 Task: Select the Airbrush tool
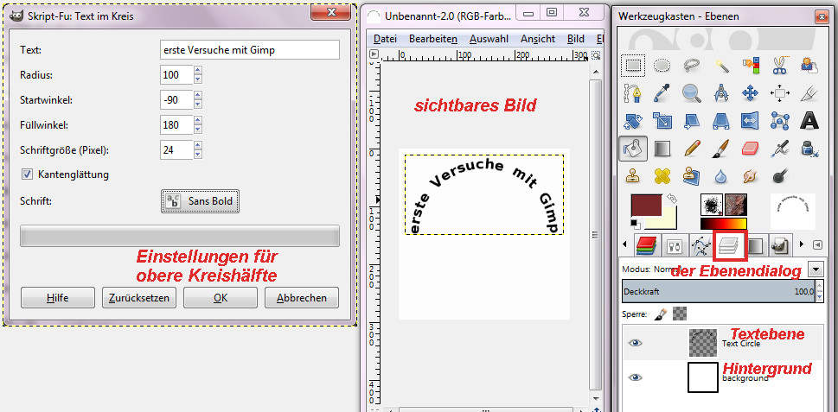coord(780,149)
